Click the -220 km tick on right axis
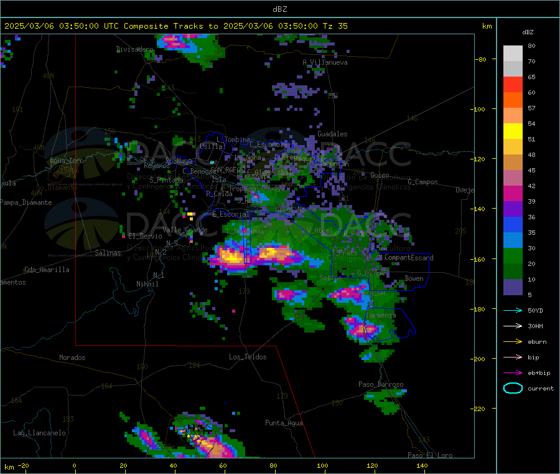The image size is (560, 474). (x=479, y=409)
